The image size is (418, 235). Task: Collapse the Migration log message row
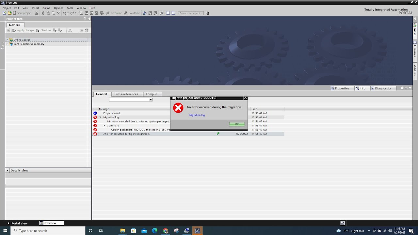(x=100, y=117)
